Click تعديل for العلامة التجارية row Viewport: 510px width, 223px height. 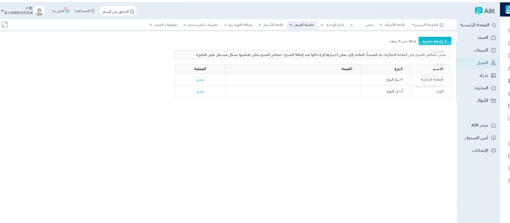[200, 80]
